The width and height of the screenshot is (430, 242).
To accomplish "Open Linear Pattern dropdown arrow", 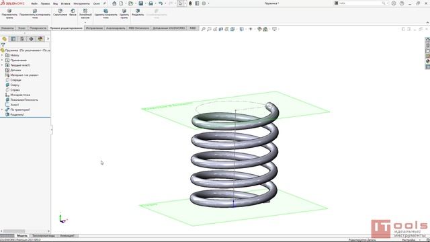I will (85, 22).
